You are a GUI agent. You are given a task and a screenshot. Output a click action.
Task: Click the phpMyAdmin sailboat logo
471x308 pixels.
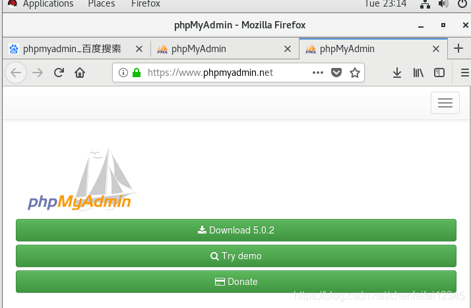tap(82, 179)
